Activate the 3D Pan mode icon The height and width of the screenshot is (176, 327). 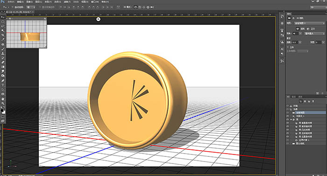144,7
